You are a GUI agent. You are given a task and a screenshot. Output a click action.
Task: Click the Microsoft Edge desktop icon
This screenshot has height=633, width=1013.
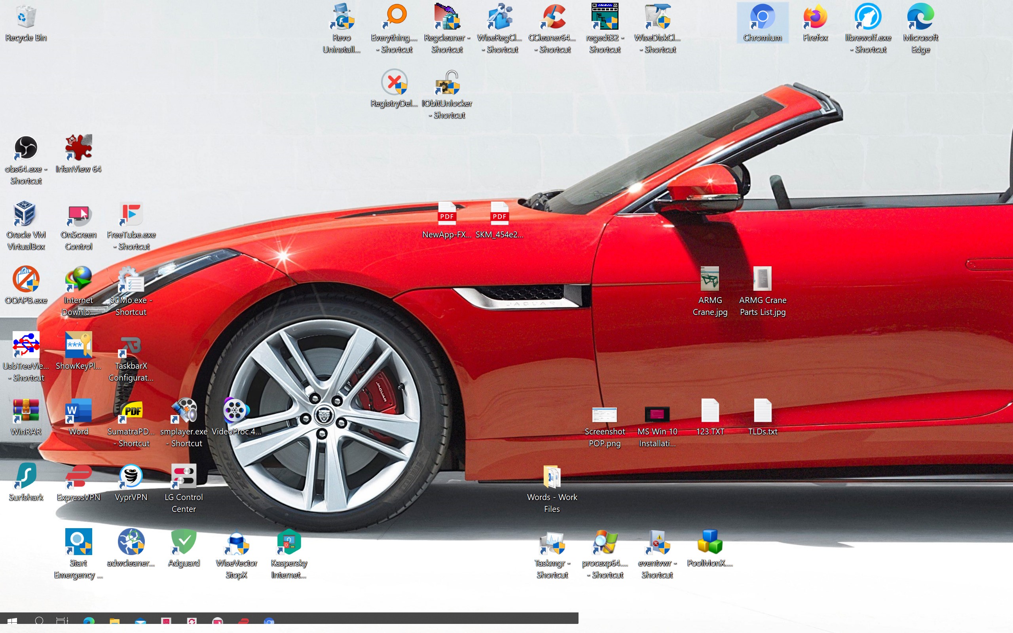[920, 17]
